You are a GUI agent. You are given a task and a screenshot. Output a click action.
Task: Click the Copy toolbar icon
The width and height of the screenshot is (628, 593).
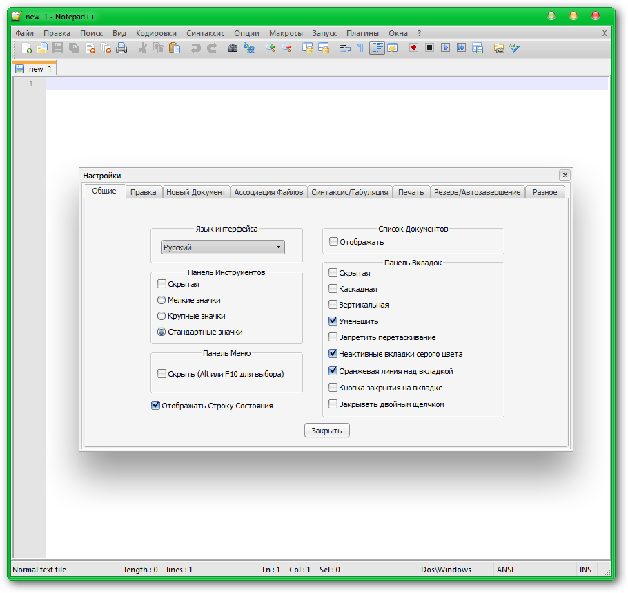point(159,48)
